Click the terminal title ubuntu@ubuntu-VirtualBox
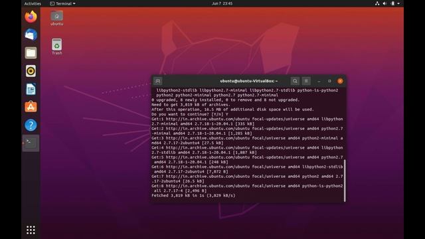 click(x=249, y=81)
